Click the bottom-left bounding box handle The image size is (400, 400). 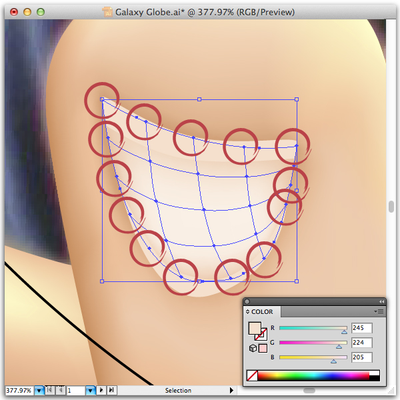[102, 281]
